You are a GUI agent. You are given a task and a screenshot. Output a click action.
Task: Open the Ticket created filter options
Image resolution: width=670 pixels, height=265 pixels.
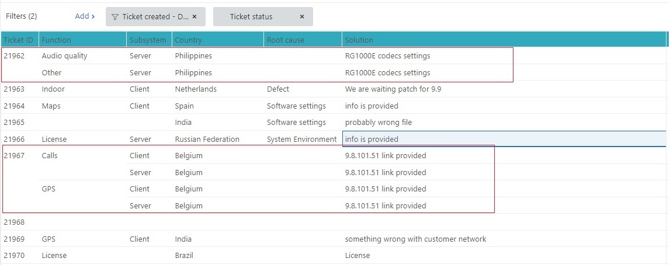pyautogui.click(x=155, y=17)
